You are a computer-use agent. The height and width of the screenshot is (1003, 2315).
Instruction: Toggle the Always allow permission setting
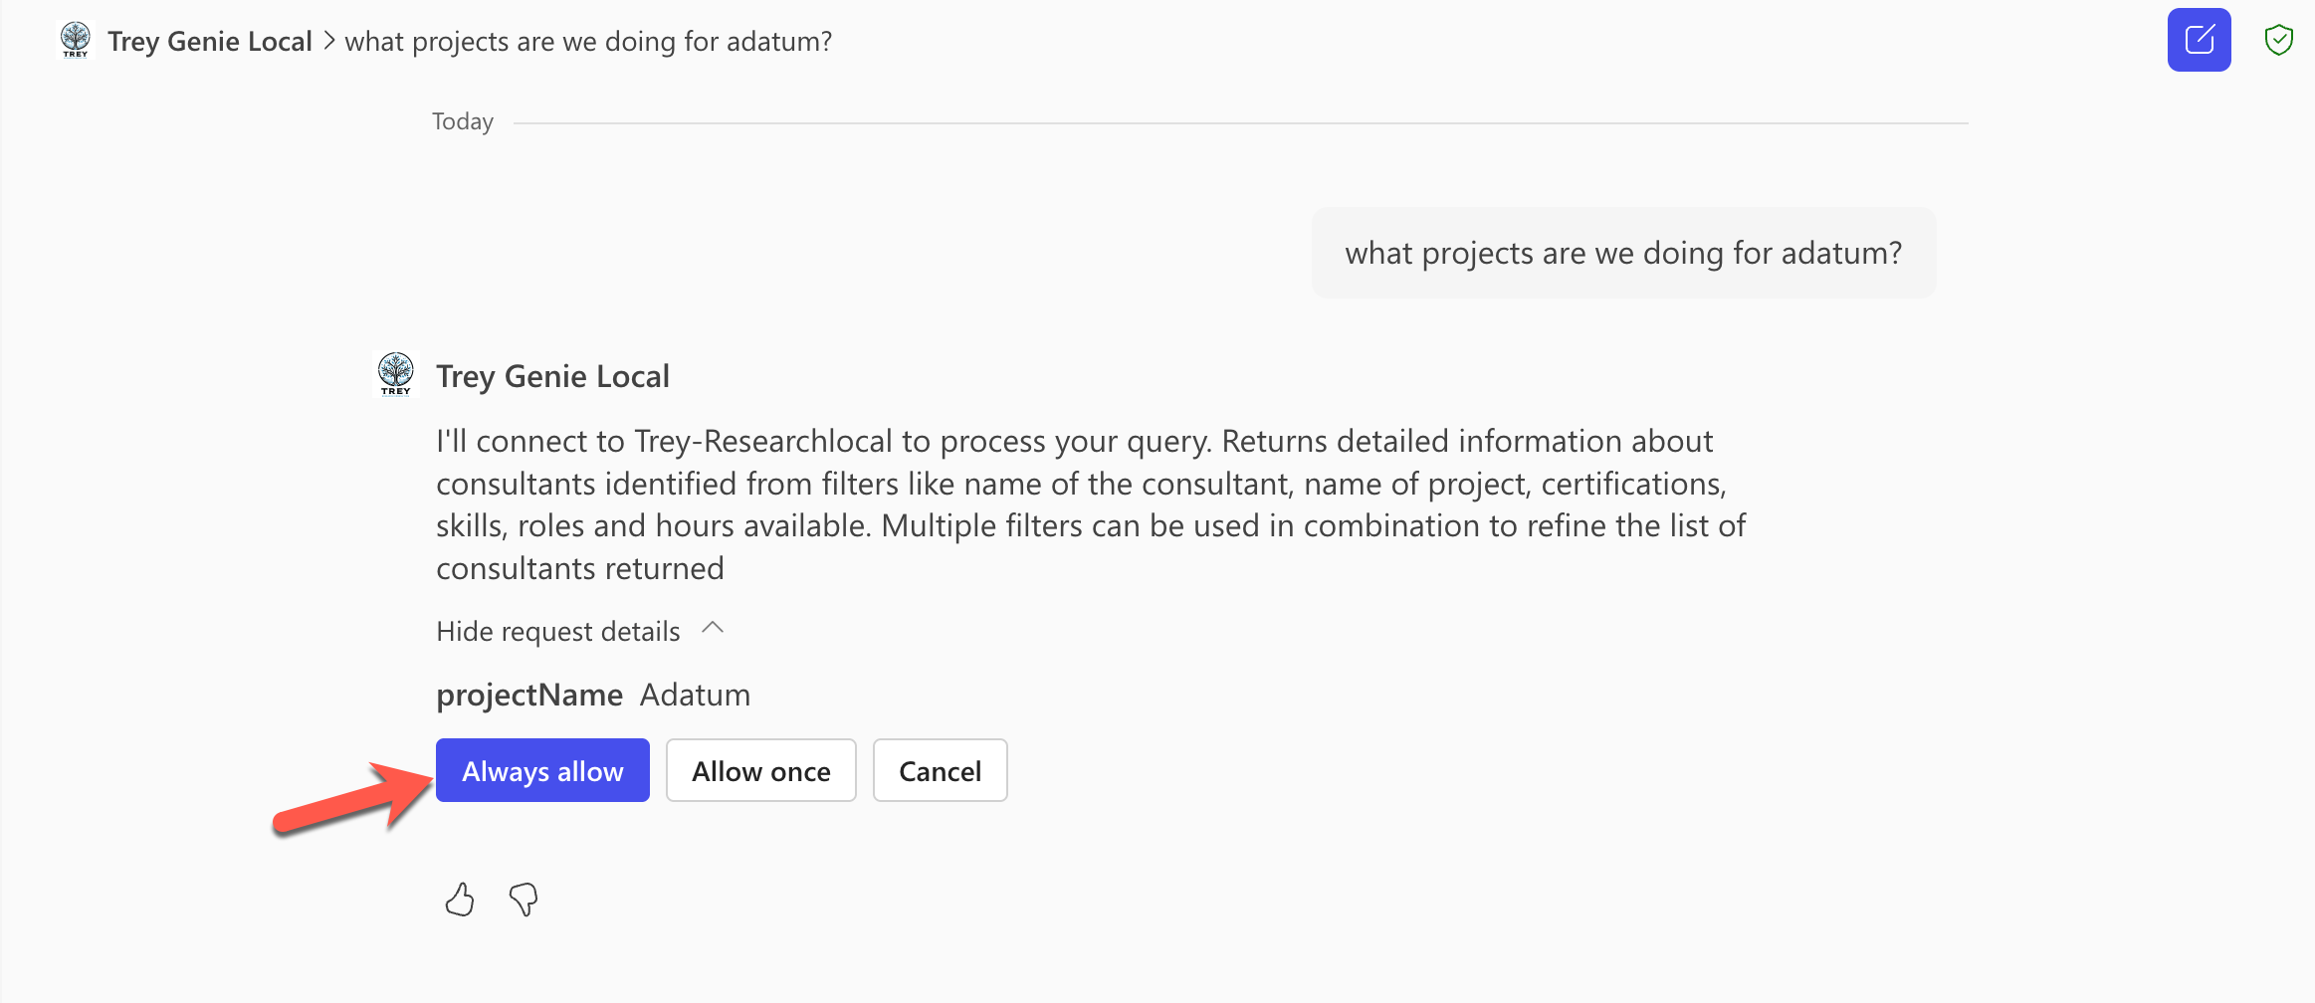(541, 770)
